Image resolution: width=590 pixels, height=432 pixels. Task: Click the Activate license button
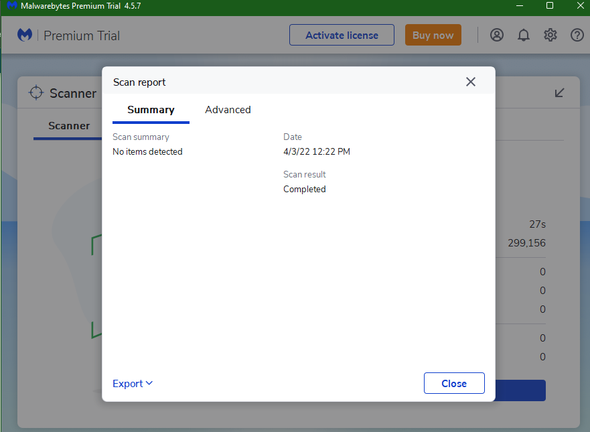(342, 35)
